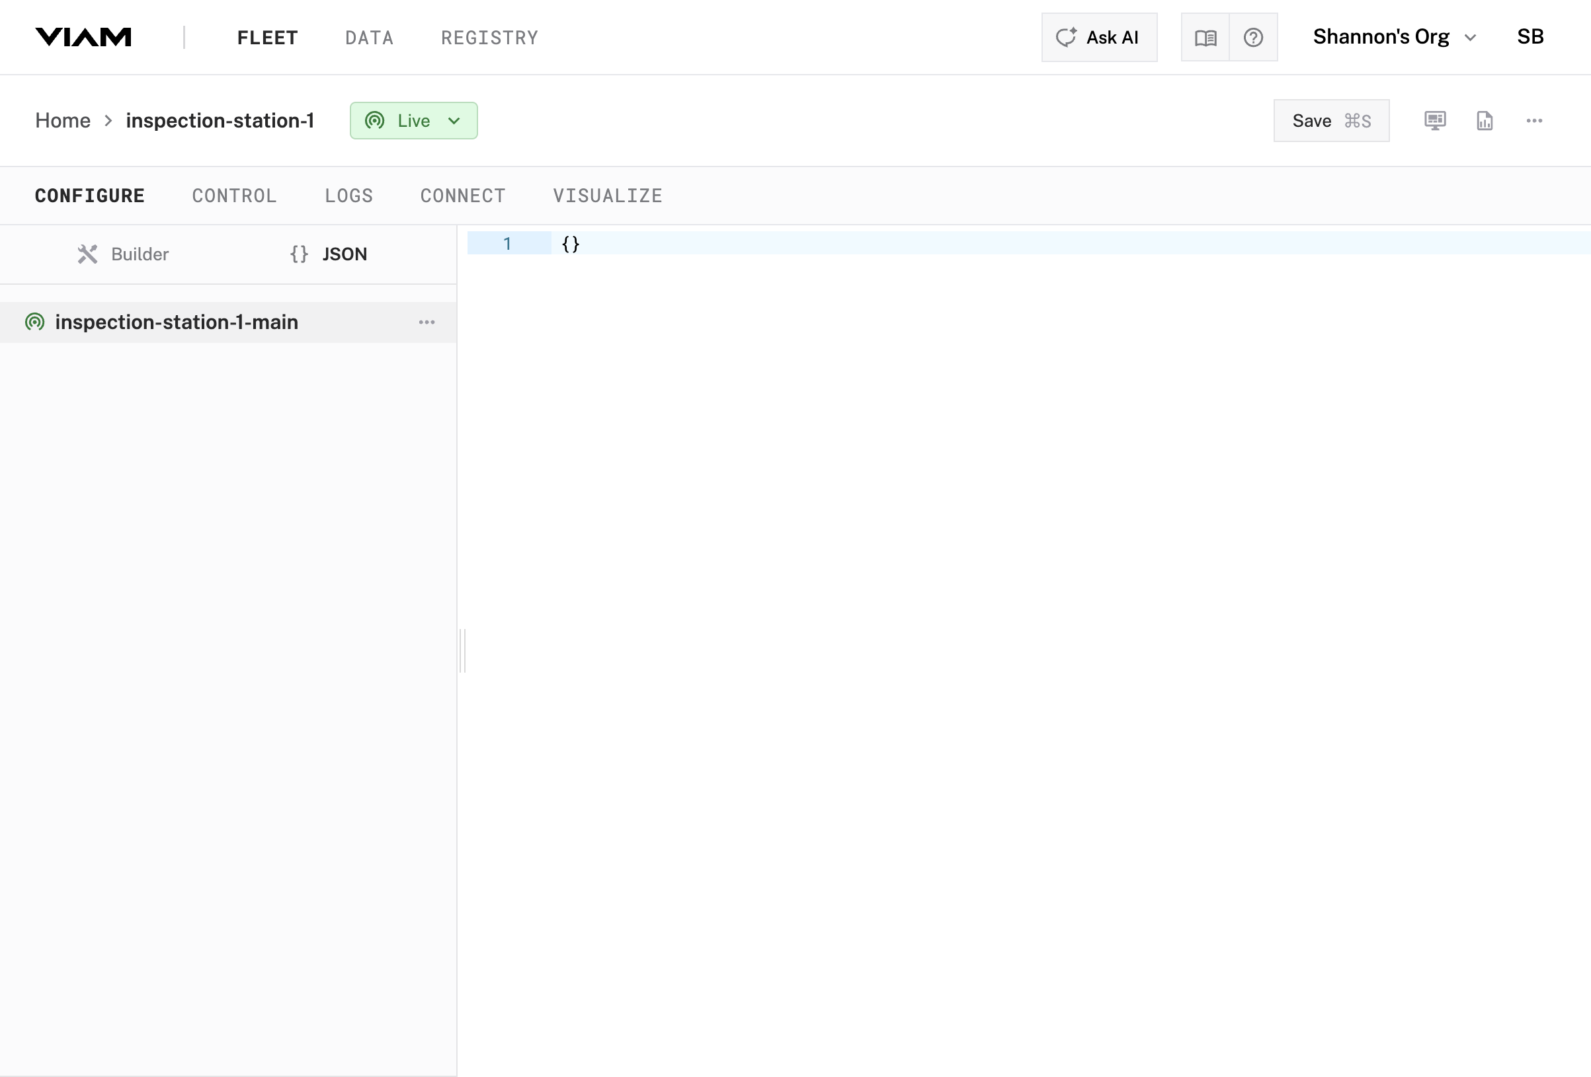This screenshot has height=1077, width=1591.
Task: Click the VIAM logo
Action: point(83,37)
